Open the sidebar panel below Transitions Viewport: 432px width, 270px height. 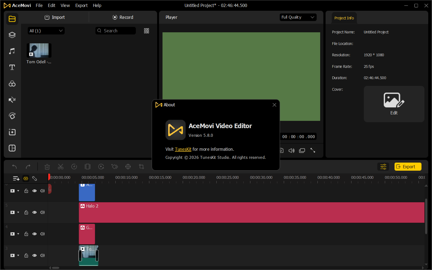12,116
